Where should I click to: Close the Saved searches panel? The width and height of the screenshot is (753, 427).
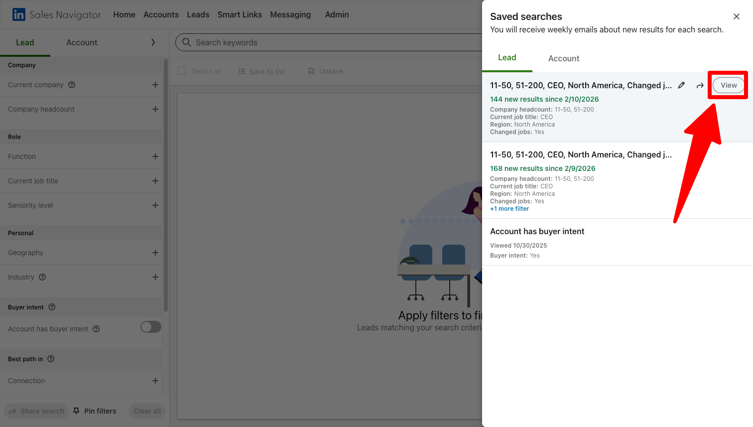pyautogui.click(x=737, y=16)
